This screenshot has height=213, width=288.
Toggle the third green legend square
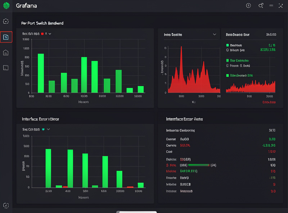[x=228, y=76]
